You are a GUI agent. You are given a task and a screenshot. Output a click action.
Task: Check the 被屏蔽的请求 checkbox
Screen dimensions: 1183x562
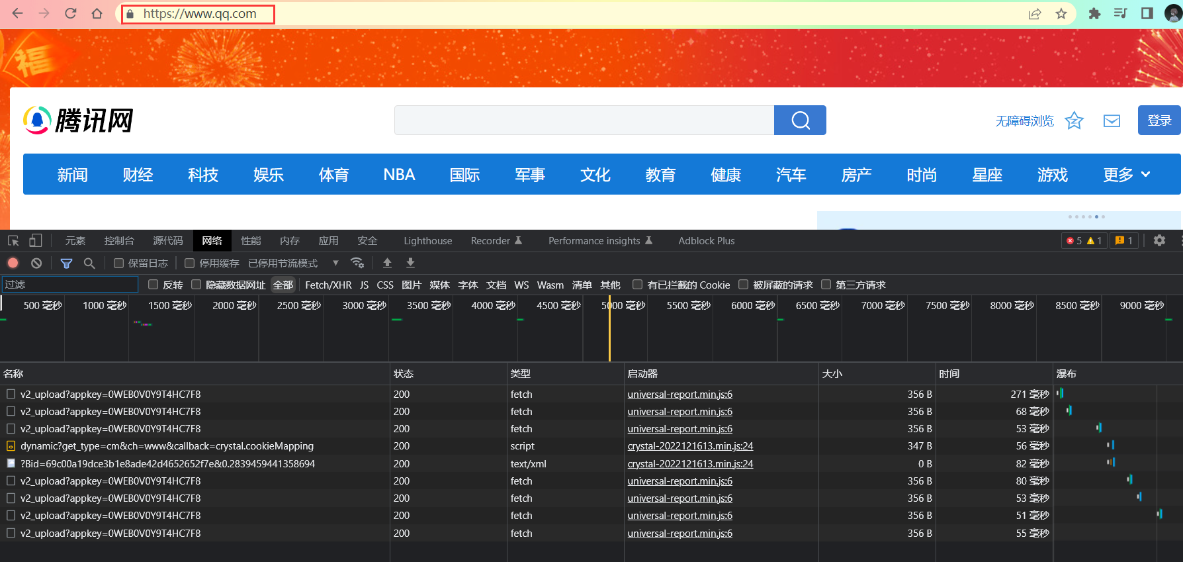point(743,285)
